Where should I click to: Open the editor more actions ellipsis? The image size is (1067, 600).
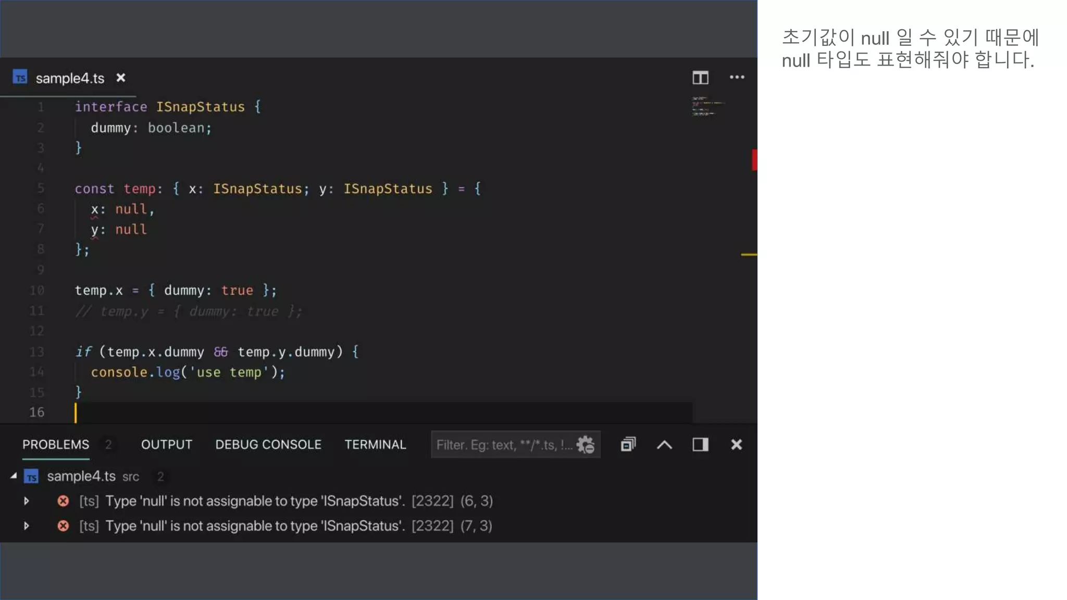tap(737, 78)
